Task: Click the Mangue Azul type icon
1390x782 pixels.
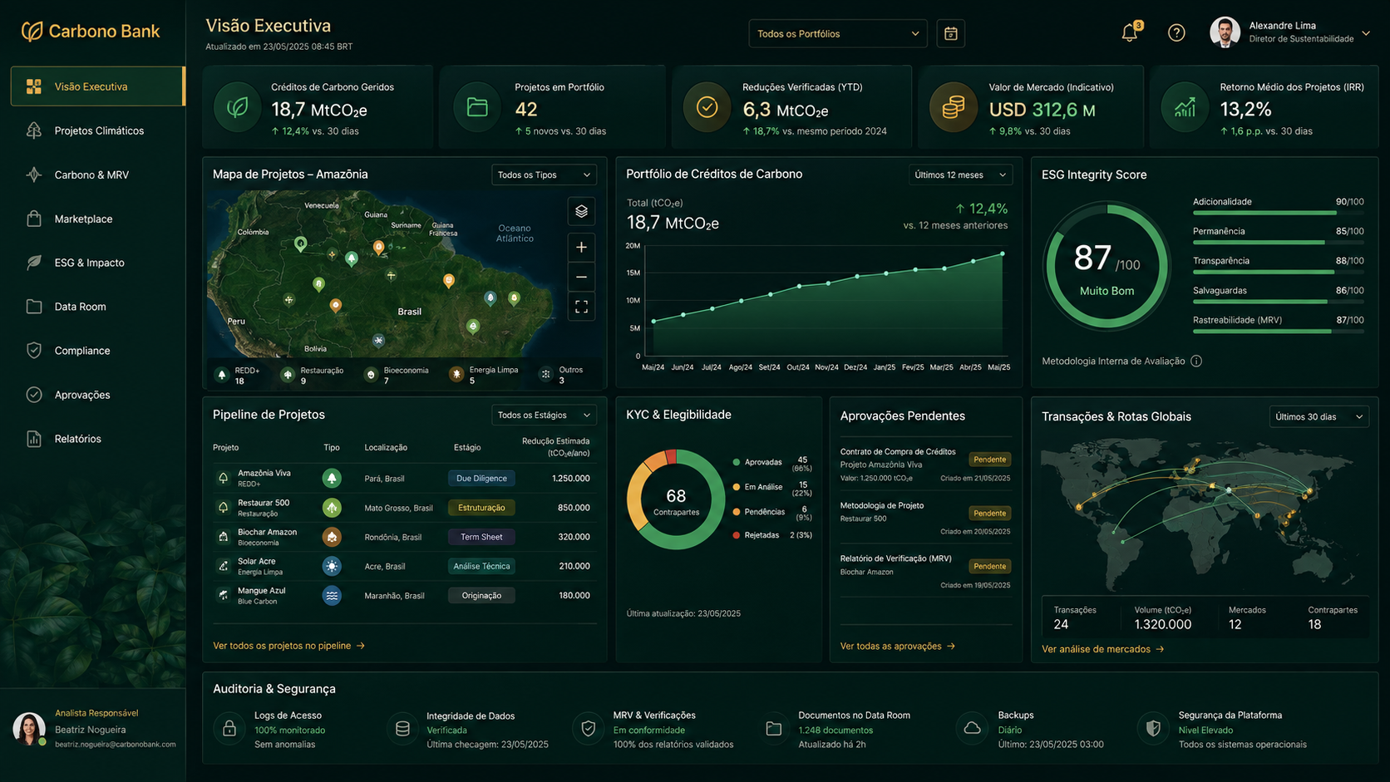Action: click(x=332, y=595)
